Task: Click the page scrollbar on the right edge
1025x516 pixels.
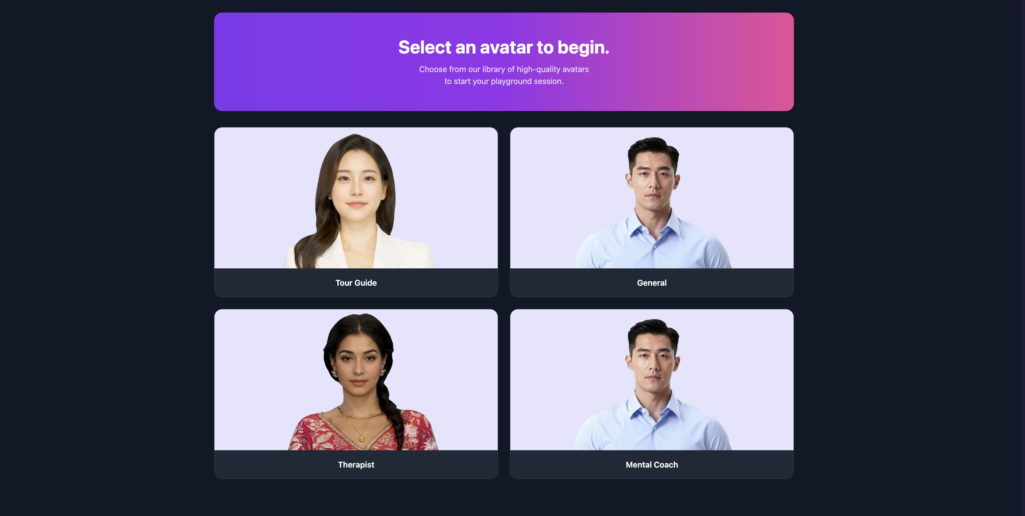Action: [1022, 258]
